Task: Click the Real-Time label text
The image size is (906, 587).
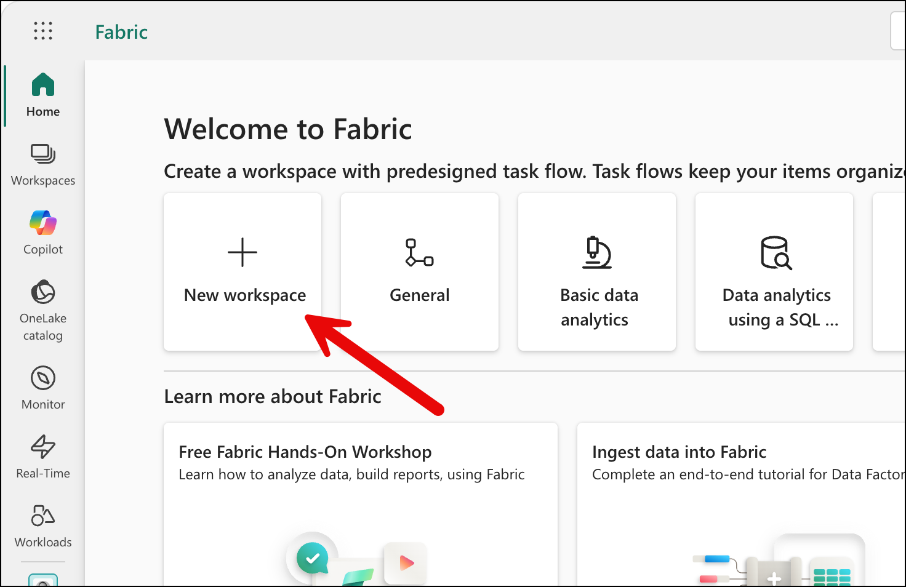Action: (43, 473)
